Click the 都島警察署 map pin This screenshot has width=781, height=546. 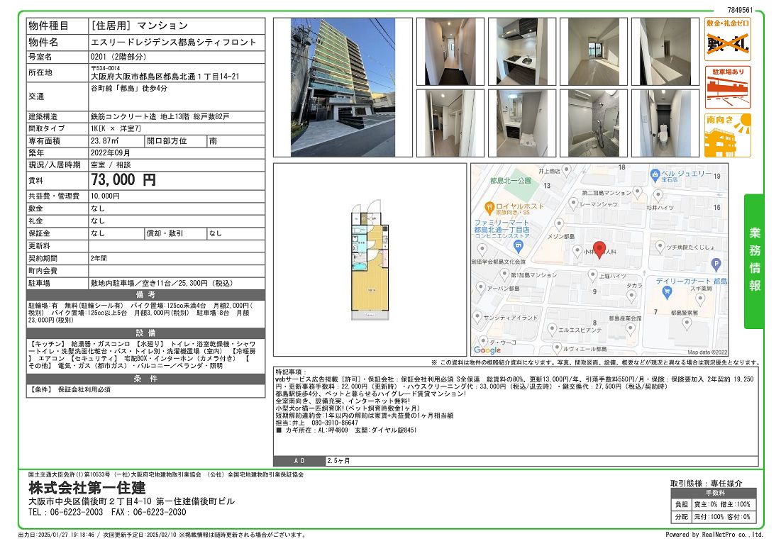[x=687, y=323]
